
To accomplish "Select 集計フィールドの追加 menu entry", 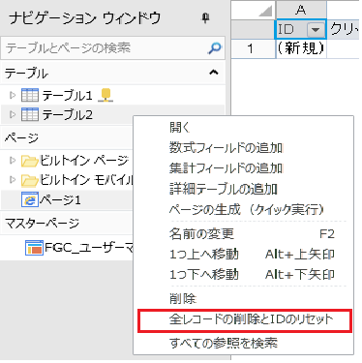I will coord(243,168).
